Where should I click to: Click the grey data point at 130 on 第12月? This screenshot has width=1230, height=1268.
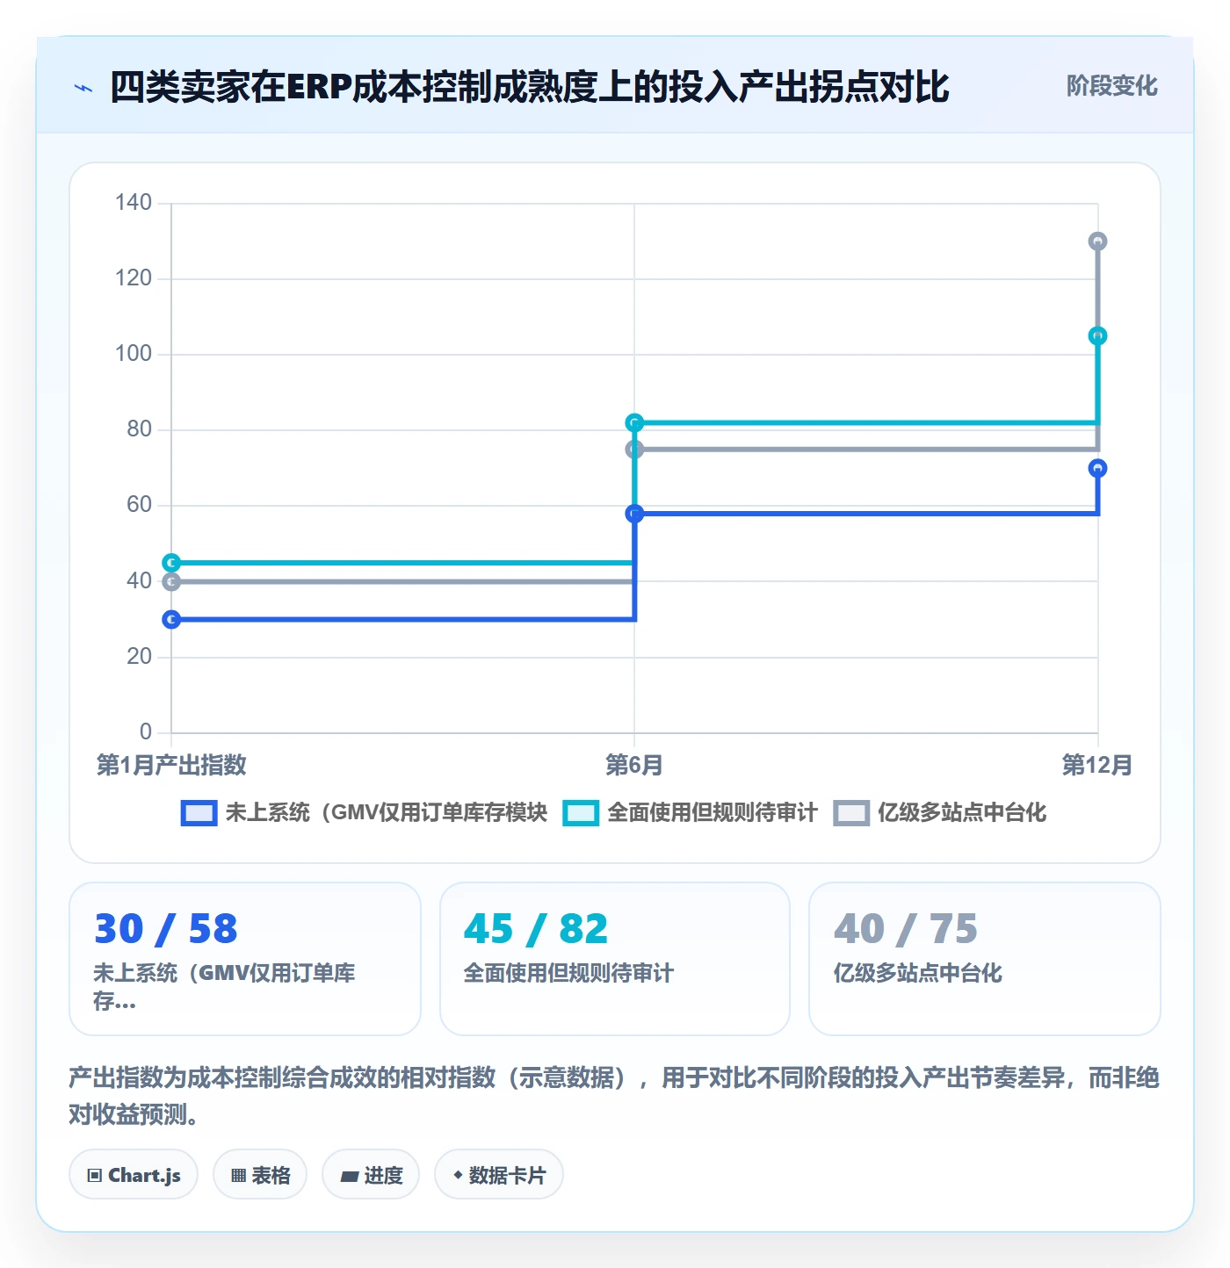click(1097, 241)
